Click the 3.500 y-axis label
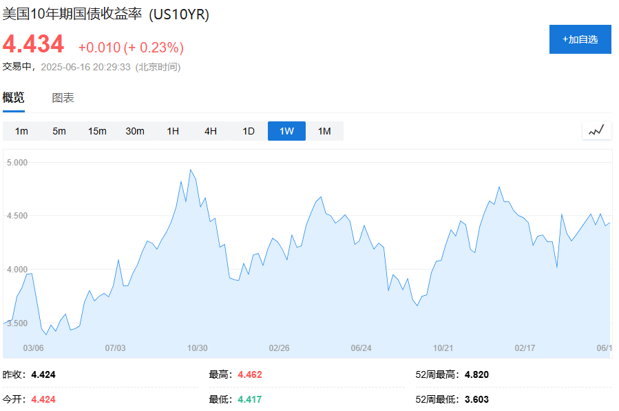The height and width of the screenshot is (411, 619). [17, 323]
